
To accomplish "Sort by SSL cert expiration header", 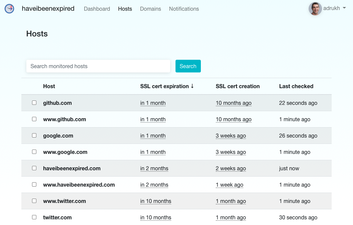I will (x=164, y=86).
